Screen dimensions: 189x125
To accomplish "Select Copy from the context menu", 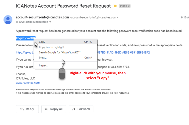I will tap(42, 42).
